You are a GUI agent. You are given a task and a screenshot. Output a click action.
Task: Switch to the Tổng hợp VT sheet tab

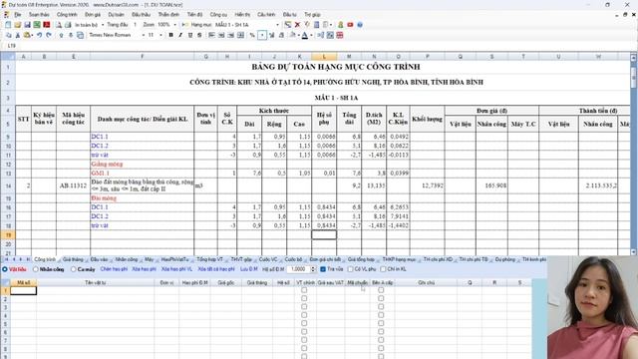coord(209,259)
